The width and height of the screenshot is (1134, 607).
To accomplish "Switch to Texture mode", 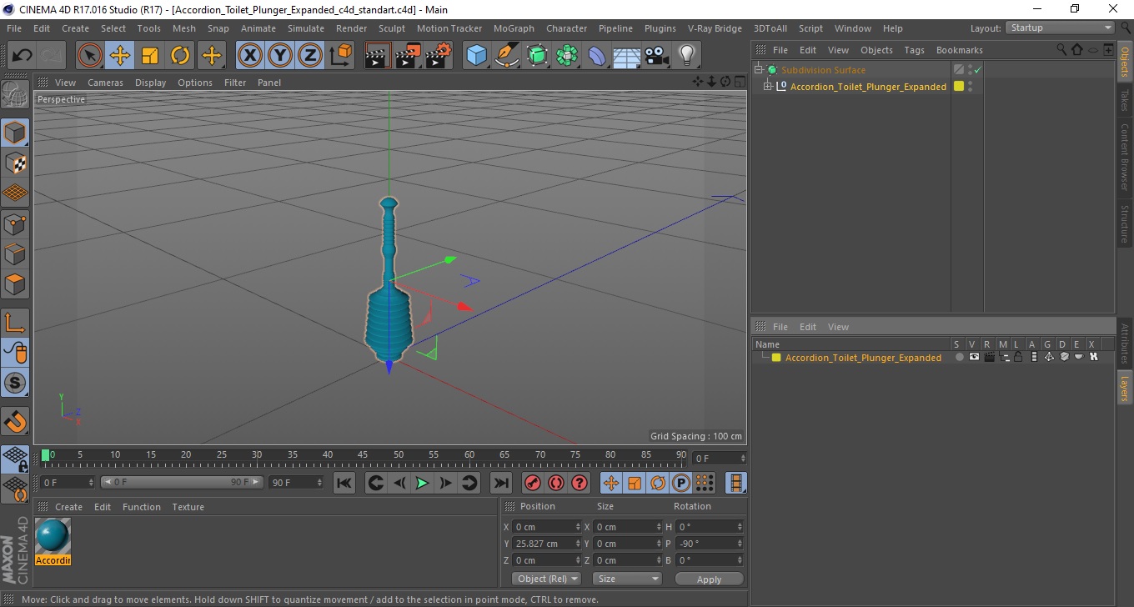I will [16, 163].
